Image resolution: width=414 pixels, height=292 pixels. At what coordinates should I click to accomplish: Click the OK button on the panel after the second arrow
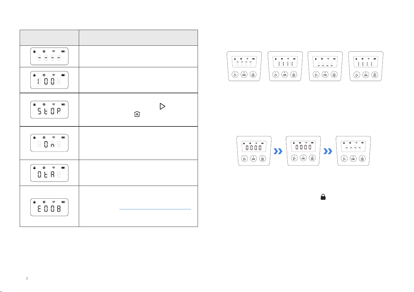pyautogui.click(x=353, y=159)
